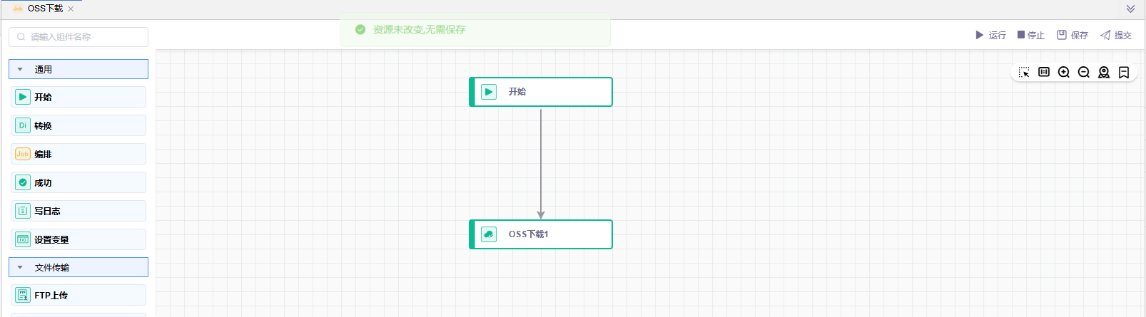1146x317 pixels.
Task: Submit the job using 提交
Action: 1116,35
